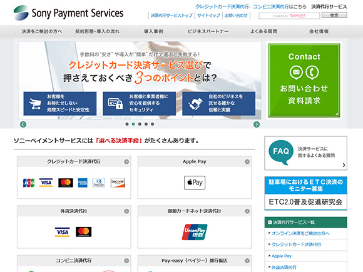Viewport: 363px width, 272px height.
Task: Click Mastercard logo in 外貨決済代行 card
Action: tap(84, 232)
